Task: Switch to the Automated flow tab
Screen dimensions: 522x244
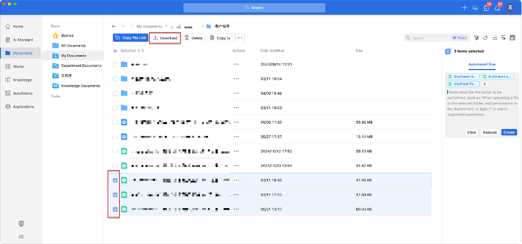Action: point(481,64)
